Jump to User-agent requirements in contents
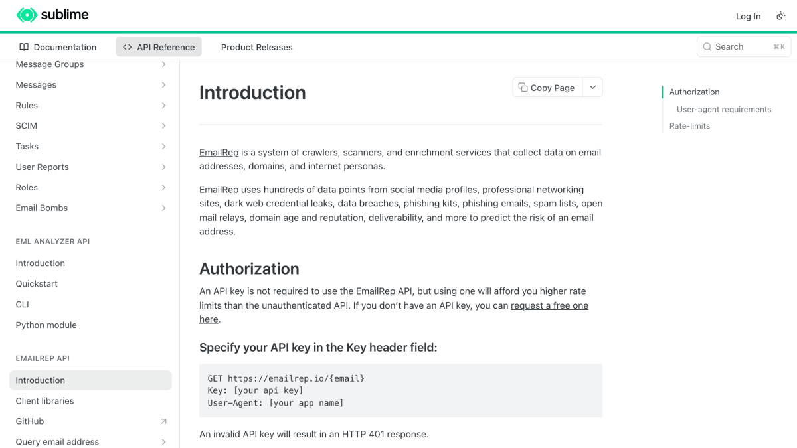Viewport: 797px width, 448px height. pyautogui.click(x=724, y=109)
